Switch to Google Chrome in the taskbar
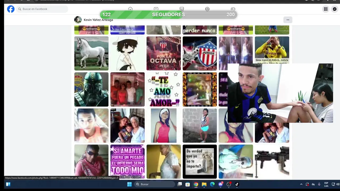Viewport: 340px width, 191px height. (196, 184)
